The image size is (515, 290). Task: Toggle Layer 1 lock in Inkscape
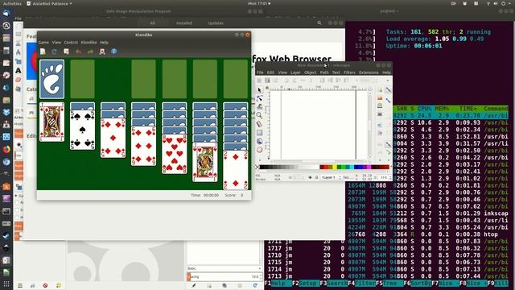[316, 177]
